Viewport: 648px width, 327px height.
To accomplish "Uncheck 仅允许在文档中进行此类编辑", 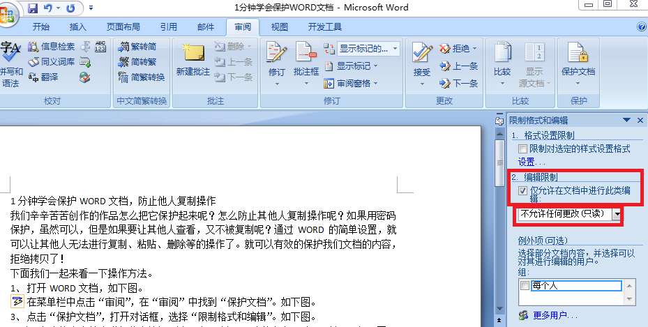I will [x=522, y=191].
